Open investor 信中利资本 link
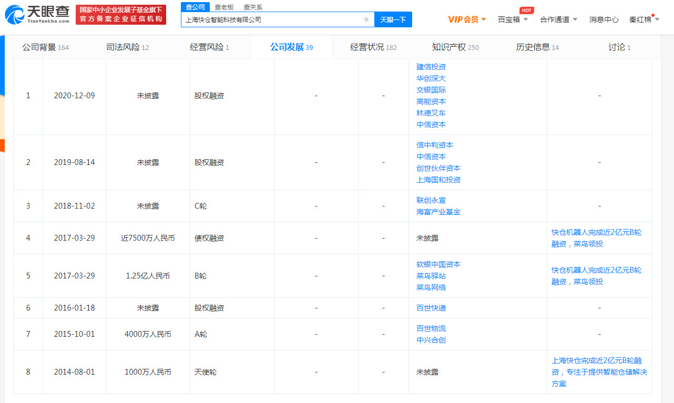 coord(435,145)
